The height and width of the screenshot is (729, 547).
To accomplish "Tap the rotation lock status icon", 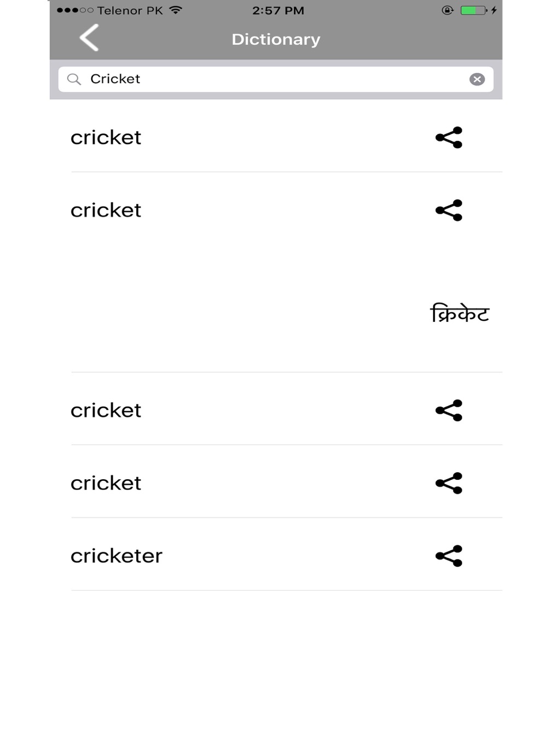I will [447, 10].
